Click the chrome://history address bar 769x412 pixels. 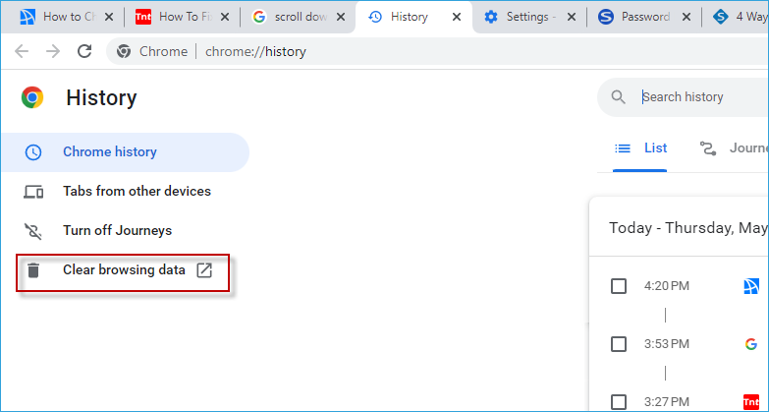(x=437, y=51)
